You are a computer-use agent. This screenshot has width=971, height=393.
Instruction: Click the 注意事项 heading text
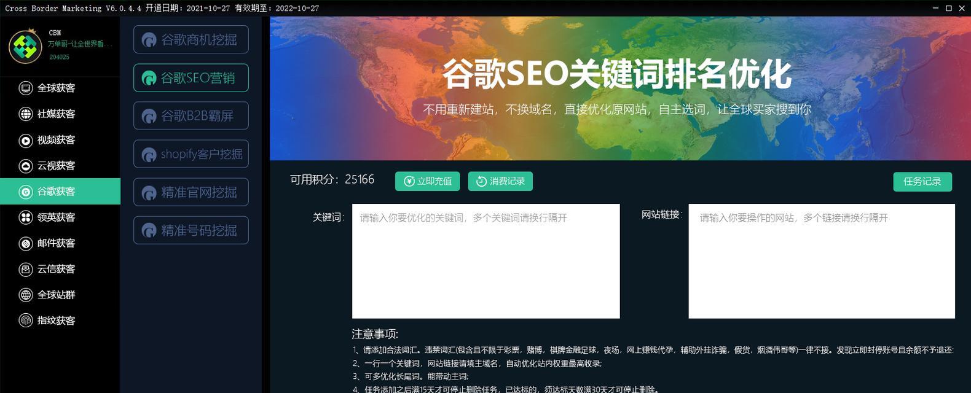click(375, 334)
